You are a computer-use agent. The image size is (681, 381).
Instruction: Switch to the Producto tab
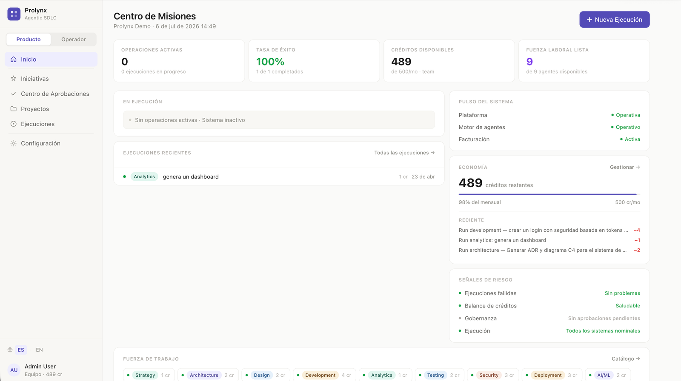click(x=29, y=40)
